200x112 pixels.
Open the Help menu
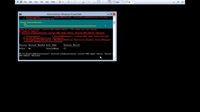click(53, 2)
